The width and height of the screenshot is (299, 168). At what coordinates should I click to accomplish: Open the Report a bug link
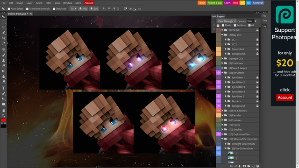click(x=215, y=3)
